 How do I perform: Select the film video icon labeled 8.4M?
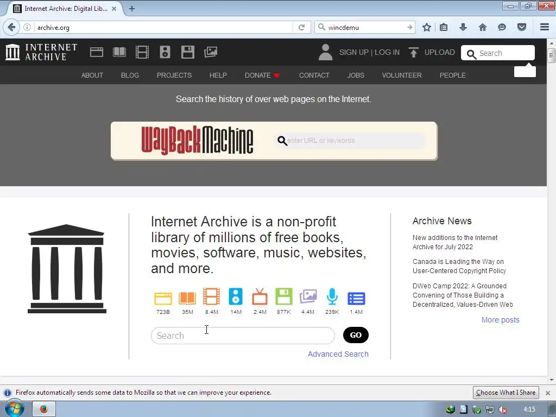tap(211, 296)
